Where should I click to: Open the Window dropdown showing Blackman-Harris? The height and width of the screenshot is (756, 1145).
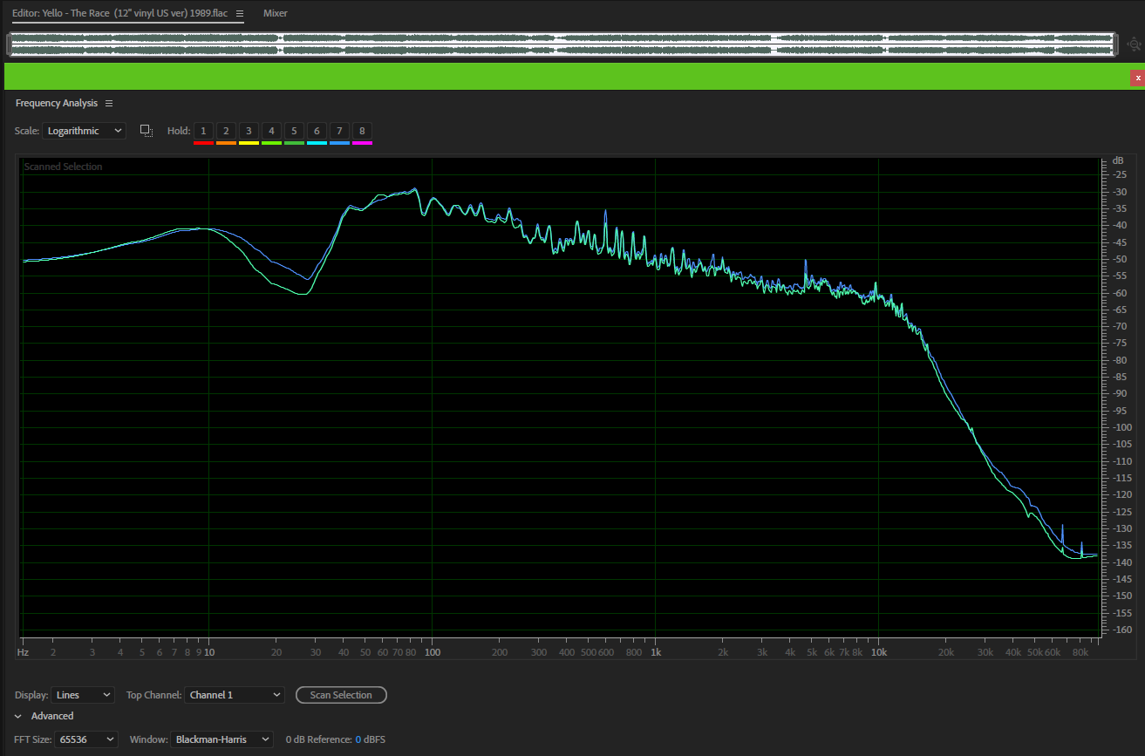point(222,739)
